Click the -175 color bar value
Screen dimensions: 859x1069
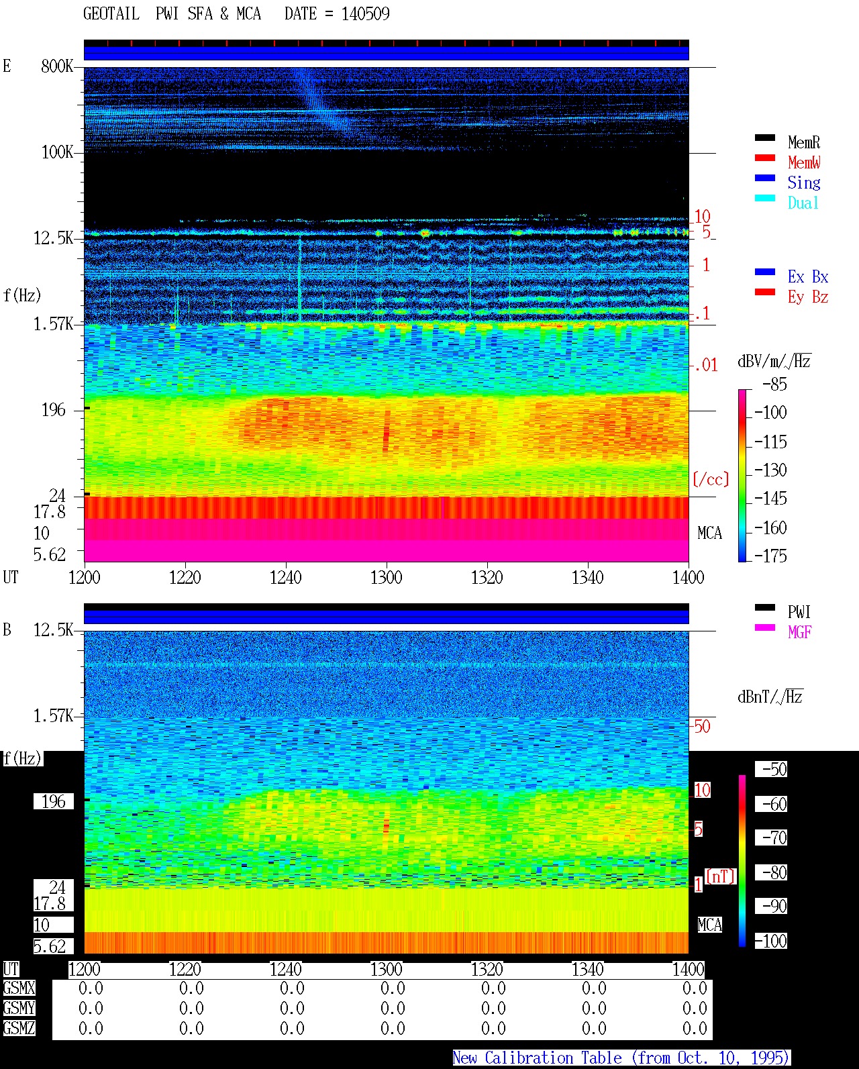(x=770, y=556)
